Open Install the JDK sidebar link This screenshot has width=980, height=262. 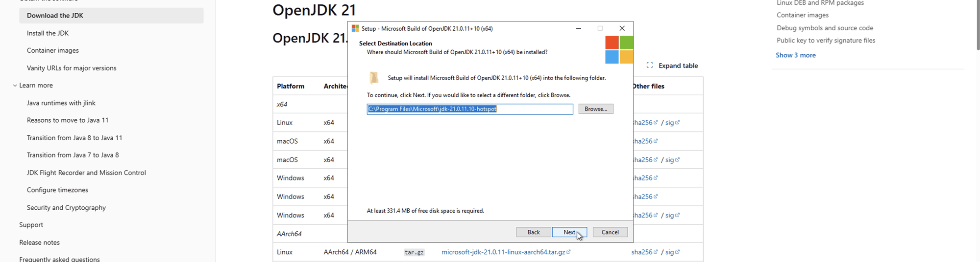click(48, 33)
